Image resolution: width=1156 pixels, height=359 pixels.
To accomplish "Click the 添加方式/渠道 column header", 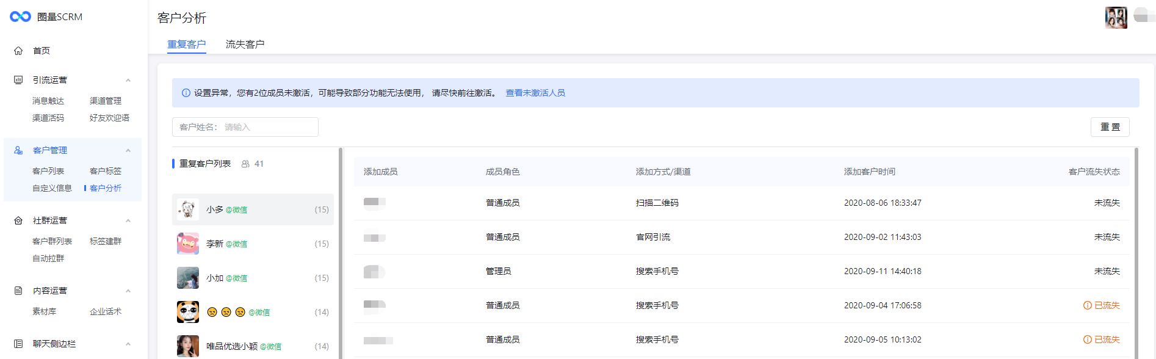I will click(663, 172).
